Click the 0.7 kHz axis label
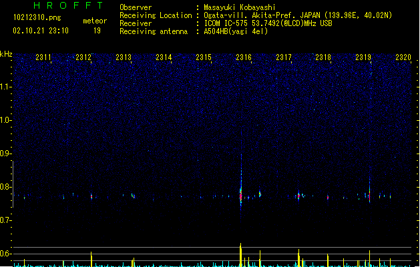 coord(6,220)
